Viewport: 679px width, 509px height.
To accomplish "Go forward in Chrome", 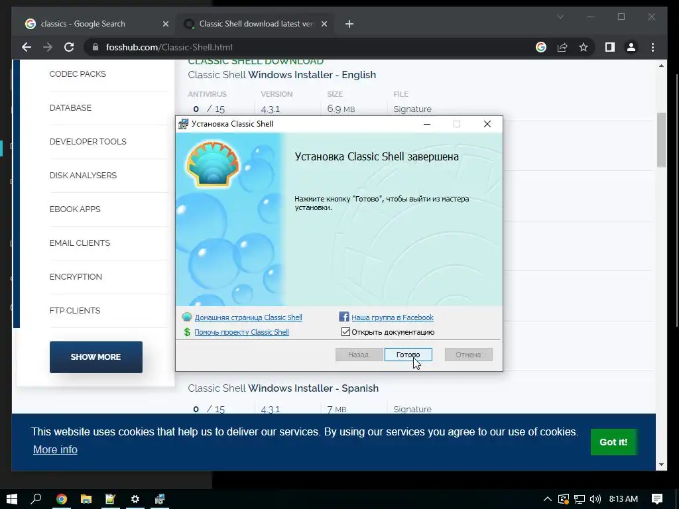I will pos(48,47).
